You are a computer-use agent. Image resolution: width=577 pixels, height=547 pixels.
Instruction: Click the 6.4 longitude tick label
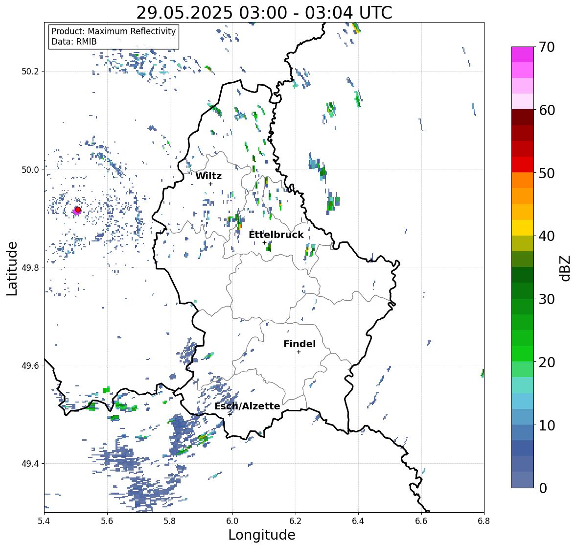[x=358, y=521]
